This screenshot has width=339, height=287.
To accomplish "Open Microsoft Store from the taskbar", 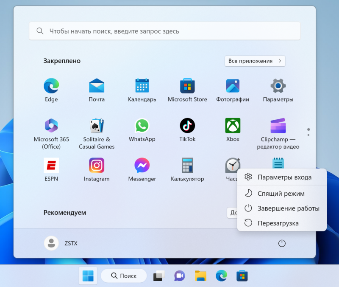I will (x=242, y=276).
